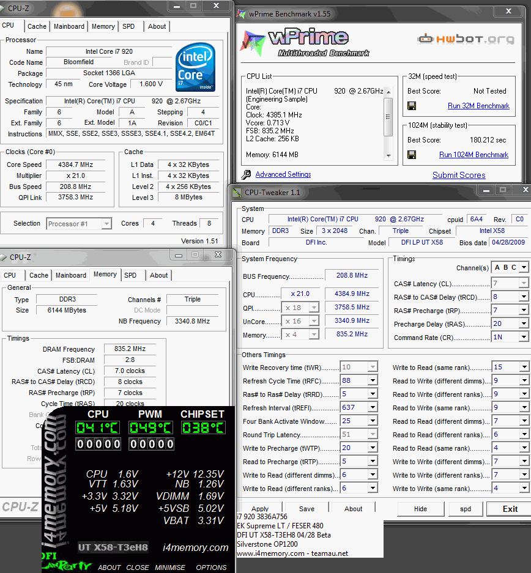Image resolution: width=531 pixels, height=573 pixels.
Task: Click the save icon under 1024M stability test
Action: click(412, 155)
